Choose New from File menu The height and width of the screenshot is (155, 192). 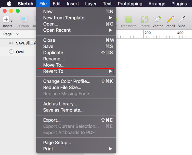[x=76, y=11]
